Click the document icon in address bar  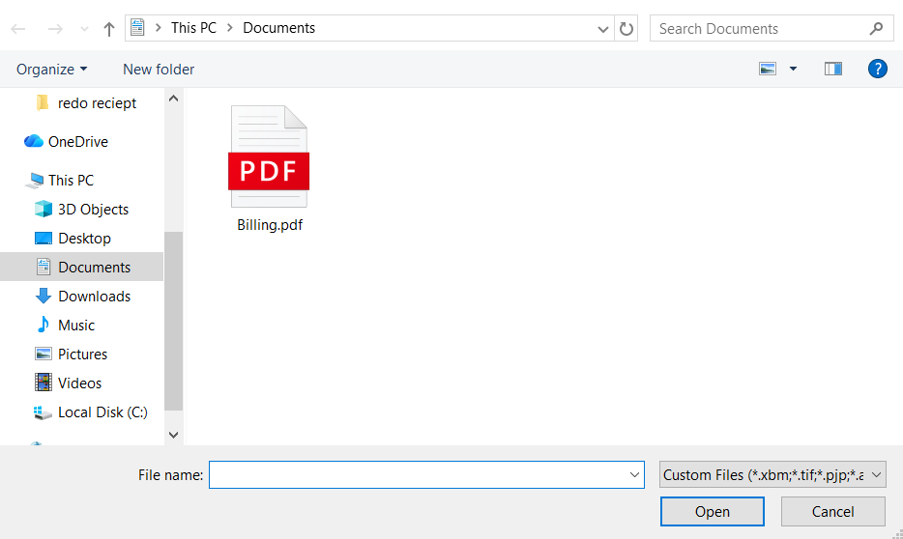pyautogui.click(x=137, y=28)
